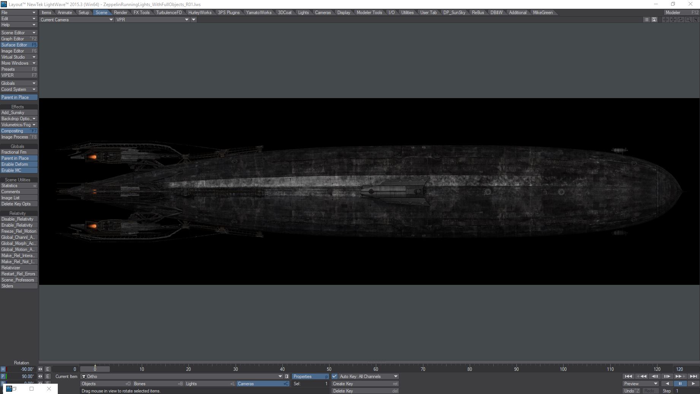Jump to the first frame
Image resolution: width=700 pixels, height=394 pixels.
[x=628, y=377]
